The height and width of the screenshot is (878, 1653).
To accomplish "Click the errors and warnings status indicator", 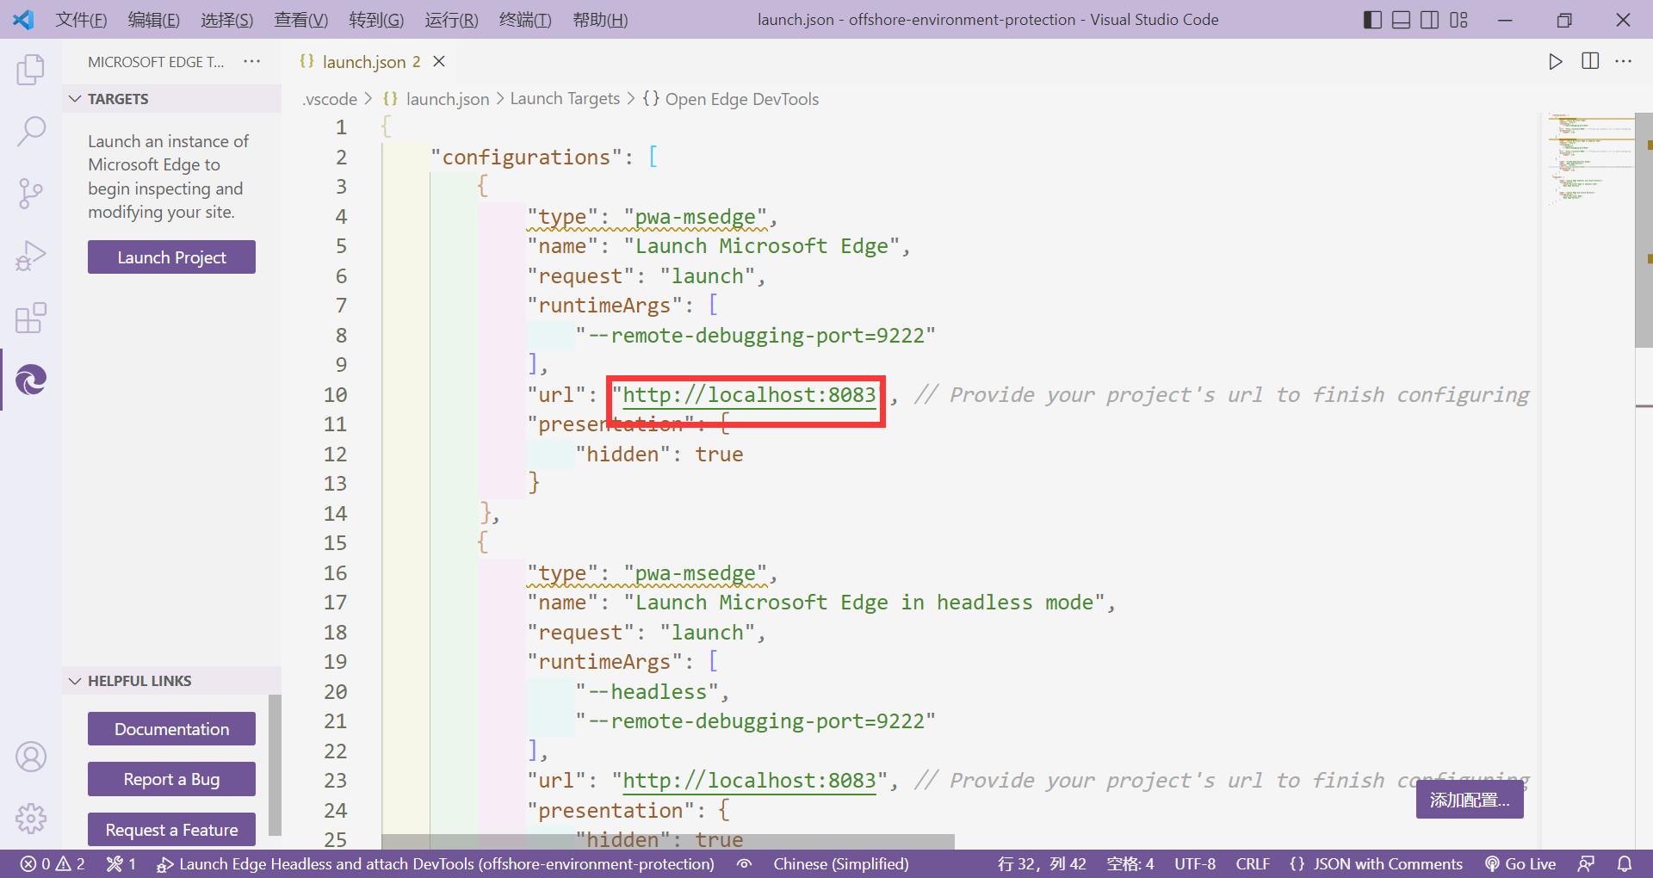I will coord(53,864).
